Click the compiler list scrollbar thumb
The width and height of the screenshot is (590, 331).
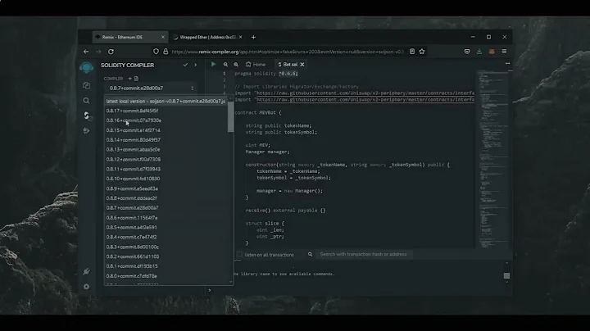click(x=230, y=116)
